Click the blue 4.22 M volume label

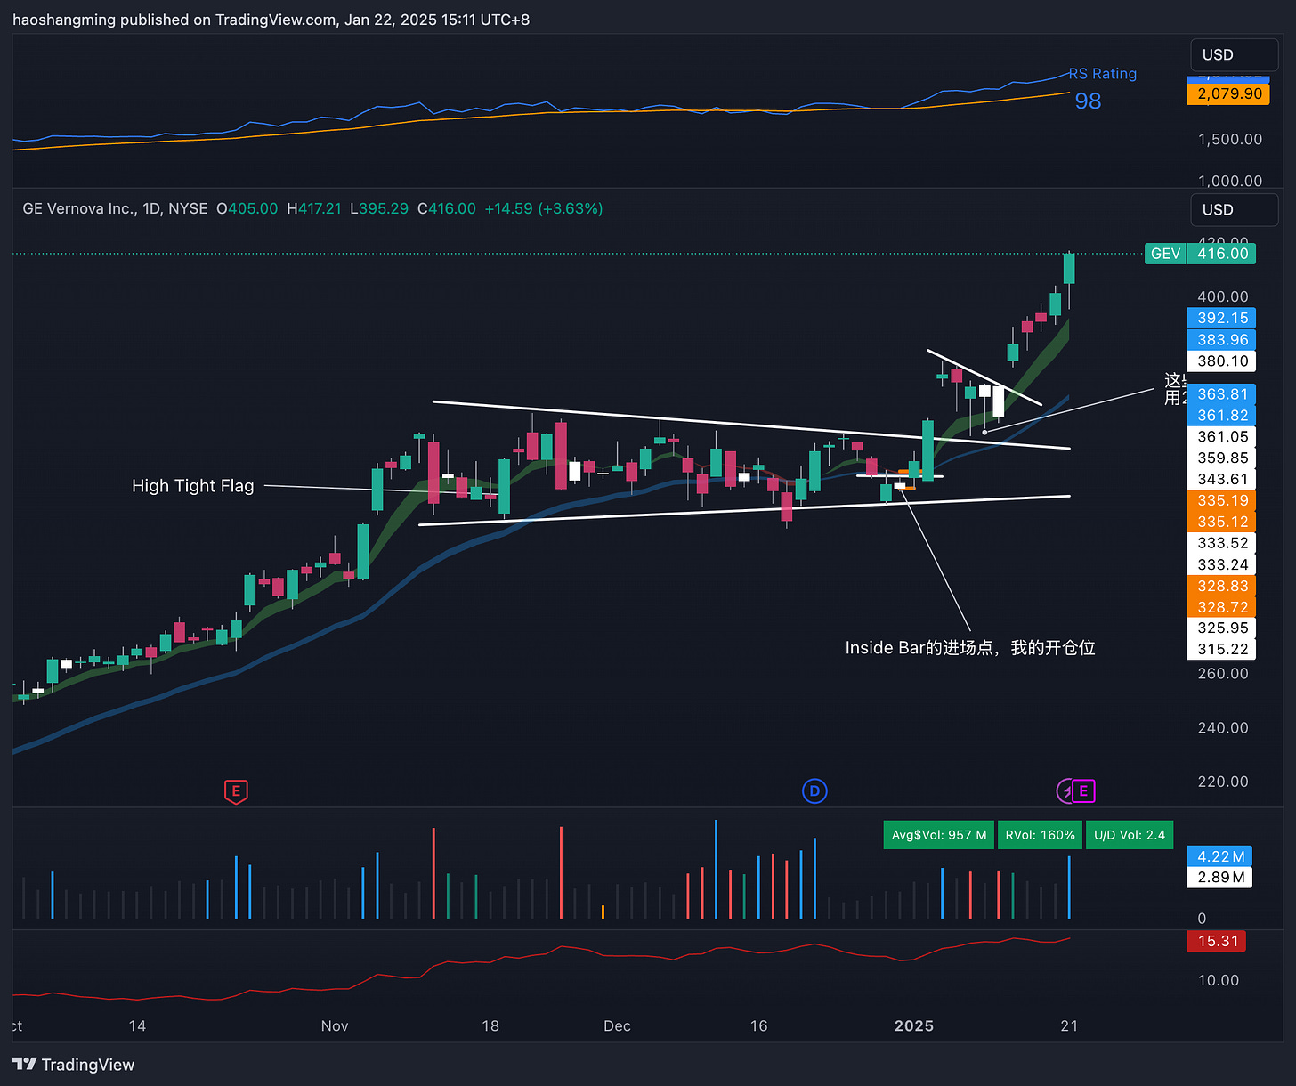1220,856
